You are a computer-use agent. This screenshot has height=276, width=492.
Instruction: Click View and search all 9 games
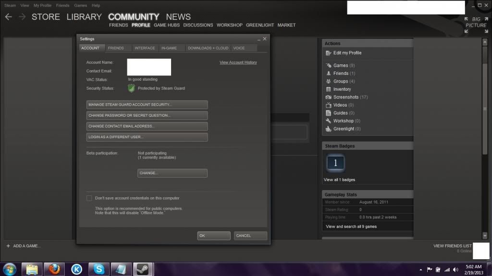[x=351, y=227]
